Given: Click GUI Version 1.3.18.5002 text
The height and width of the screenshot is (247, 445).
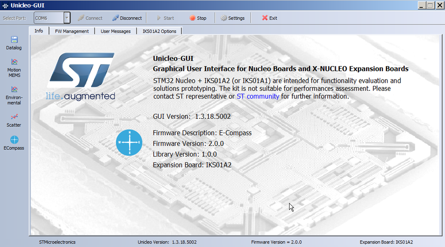Looking at the screenshot, I should coord(192,117).
